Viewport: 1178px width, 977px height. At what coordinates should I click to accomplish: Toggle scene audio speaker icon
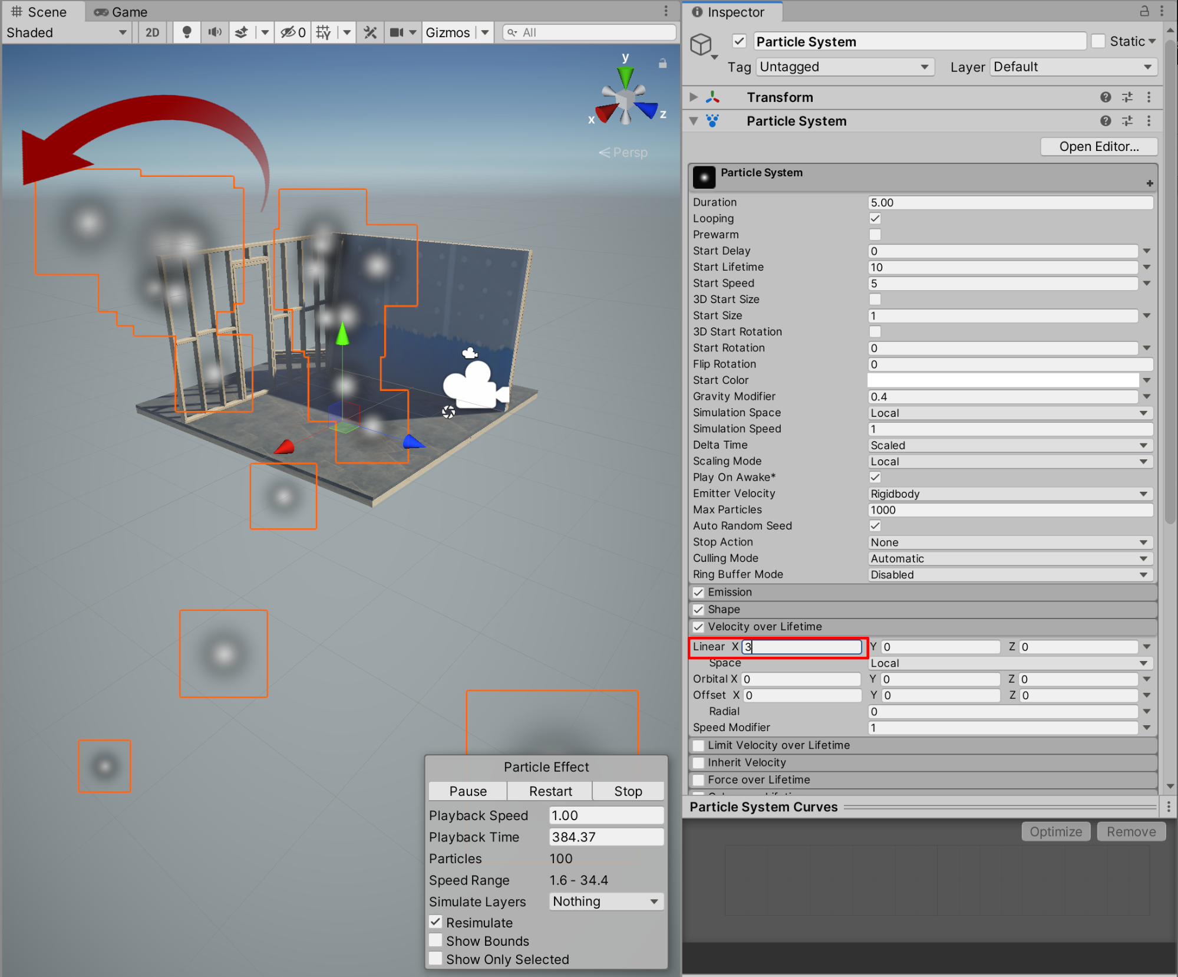(215, 32)
